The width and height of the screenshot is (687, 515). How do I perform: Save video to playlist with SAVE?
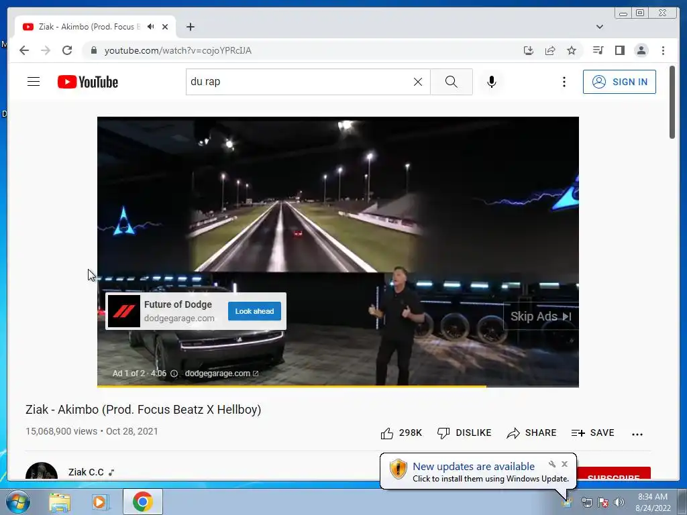(593, 433)
